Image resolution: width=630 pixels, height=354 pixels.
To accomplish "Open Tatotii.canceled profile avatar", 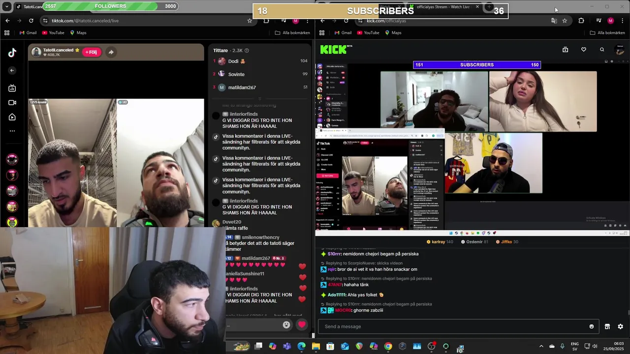I will (x=36, y=52).
